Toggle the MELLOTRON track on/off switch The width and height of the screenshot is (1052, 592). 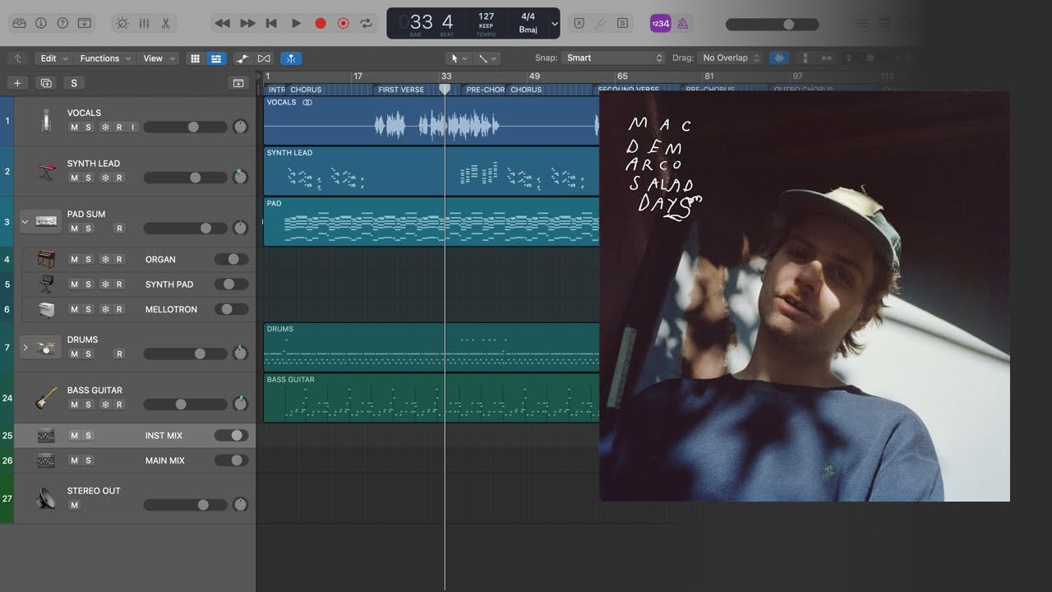[231, 309]
